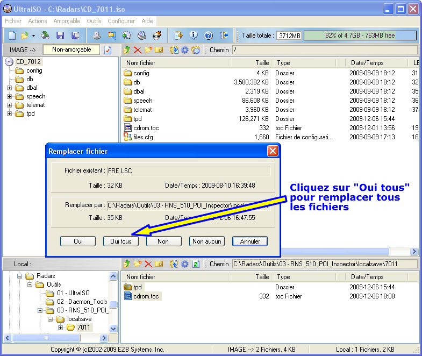Click the gear icon in local pane toolbar
Screen dimensions: 422x356
[x=185, y=264]
